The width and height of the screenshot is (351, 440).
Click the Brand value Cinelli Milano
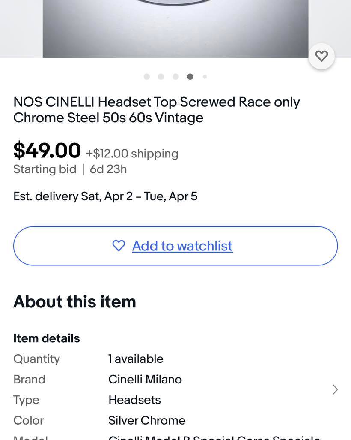pyautogui.click(x=145, y=380)
